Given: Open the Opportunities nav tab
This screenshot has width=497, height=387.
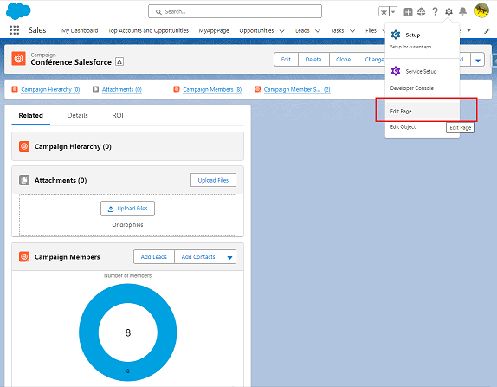Looking at the screenshot, I should pos(256,30).
